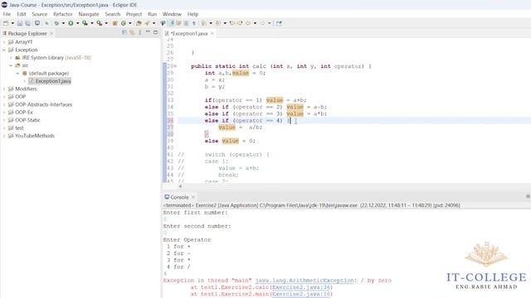Image resolution: width=531 pixels, height=298 pixels.
Task: Toggle Block Selection mode
Action: 186,23
